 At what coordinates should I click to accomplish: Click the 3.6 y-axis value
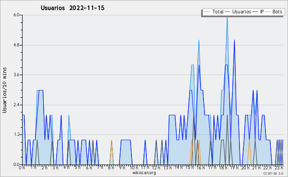point(16,75)
